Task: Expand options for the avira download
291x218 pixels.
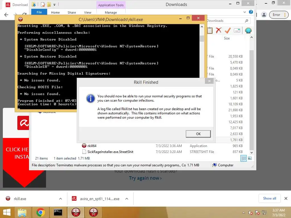Action: (x=127, y=199)
